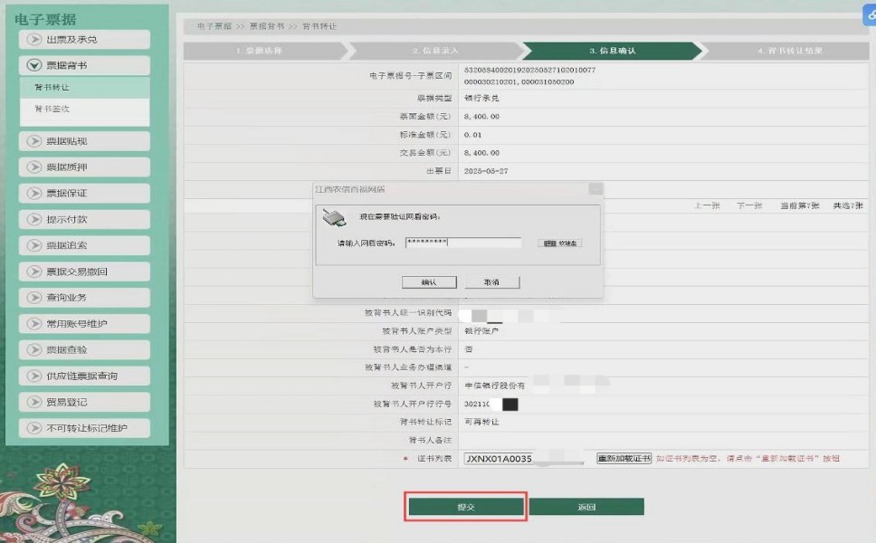
Task: Open the 供应链票据查询 menu
Action: point(84,376)
